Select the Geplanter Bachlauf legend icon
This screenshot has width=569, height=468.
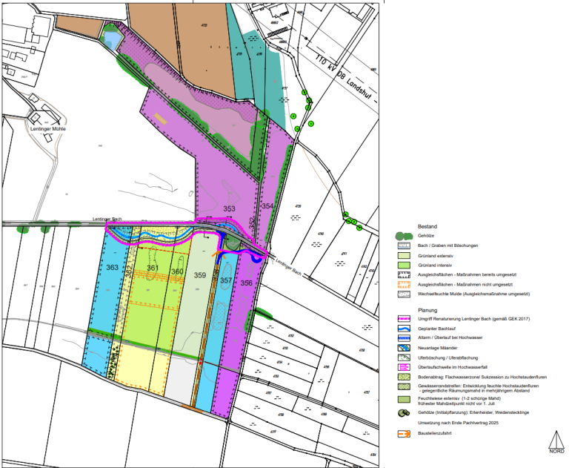(x=404, y=329)
